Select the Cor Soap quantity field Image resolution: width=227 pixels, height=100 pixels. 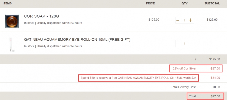click(185, 20)
